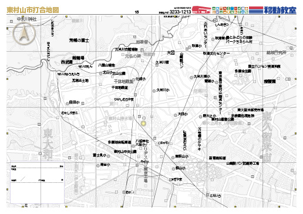Select the yellow highlighted circle marker
303x214 pixels.
click(143, 123)
